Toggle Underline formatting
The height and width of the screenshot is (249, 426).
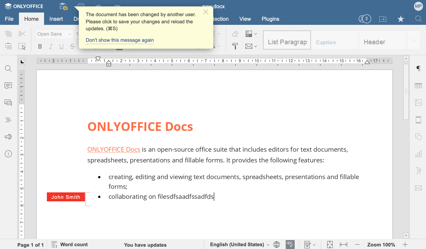(x=61, y=46)
